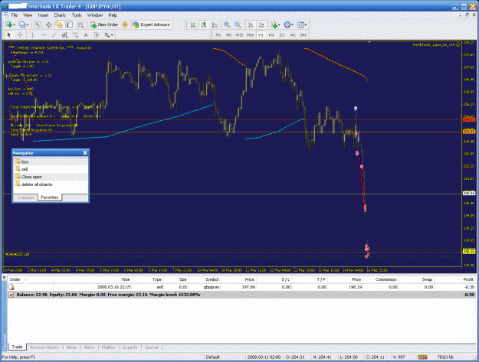Select the text label tool
This screenshot has height=362, width=479.
pos(97,35)
